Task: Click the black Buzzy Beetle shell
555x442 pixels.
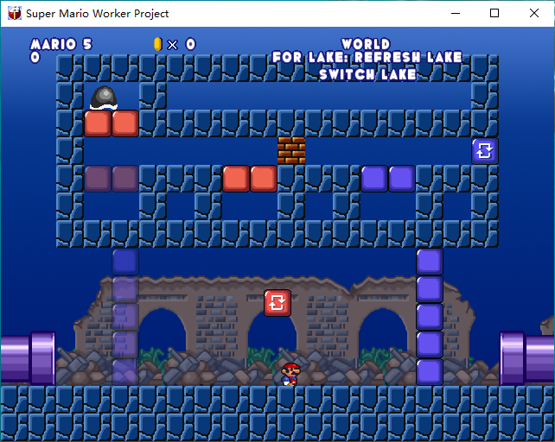Action: click(104, 98)
